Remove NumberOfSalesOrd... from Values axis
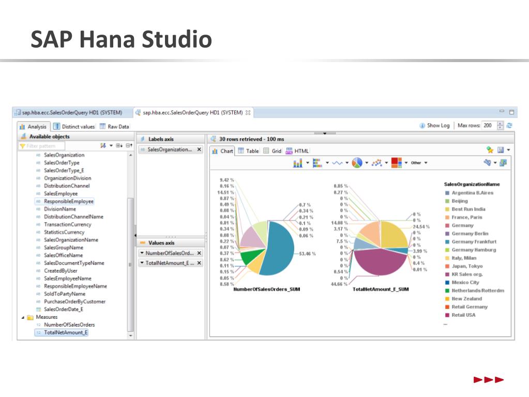The image size is (529, 397). (x=199, y=253)
